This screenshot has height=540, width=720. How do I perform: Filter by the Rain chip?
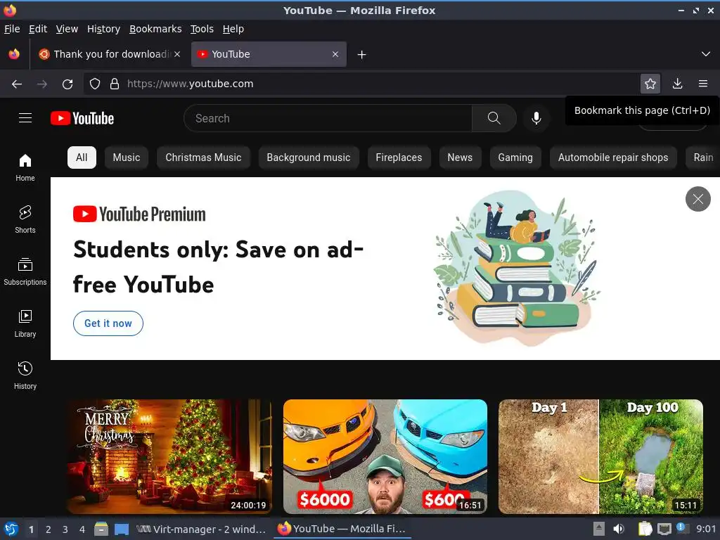(703, 157)
